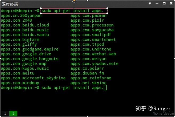Screen dimensions: 175x117
Task: Click package apps.com.meitu
Action: (x=18, y=73)
